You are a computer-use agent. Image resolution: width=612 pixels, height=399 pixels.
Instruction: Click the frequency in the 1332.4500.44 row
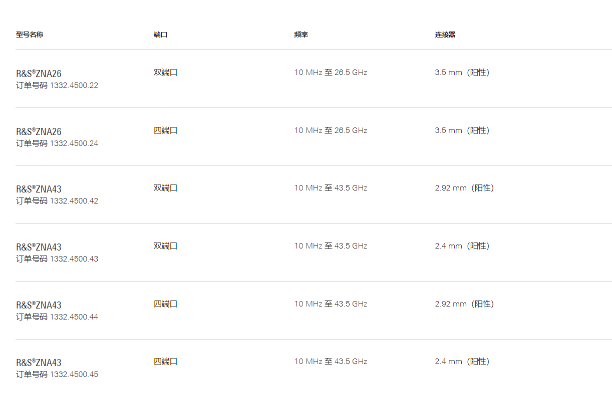[x=331, y=304]
